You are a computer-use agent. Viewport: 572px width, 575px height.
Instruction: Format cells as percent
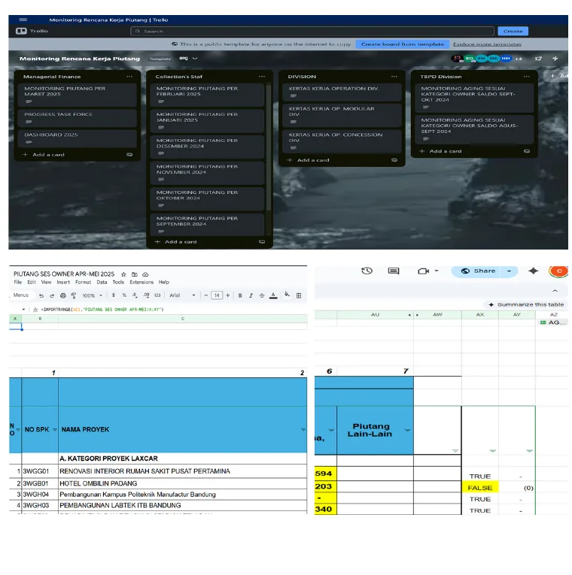click(124, 295)
